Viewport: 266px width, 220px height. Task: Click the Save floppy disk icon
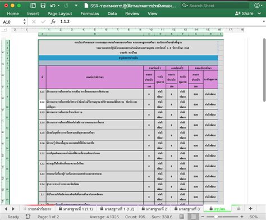click(43, 6)
